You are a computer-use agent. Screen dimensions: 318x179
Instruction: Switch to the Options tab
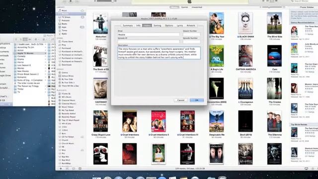[169, 25]
